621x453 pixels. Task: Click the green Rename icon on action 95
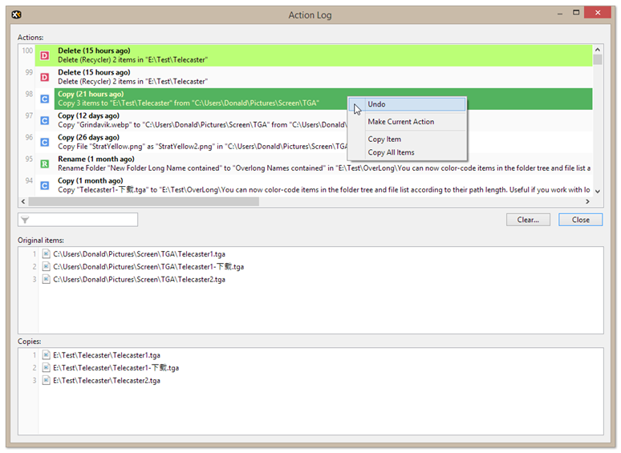[44, 164]
